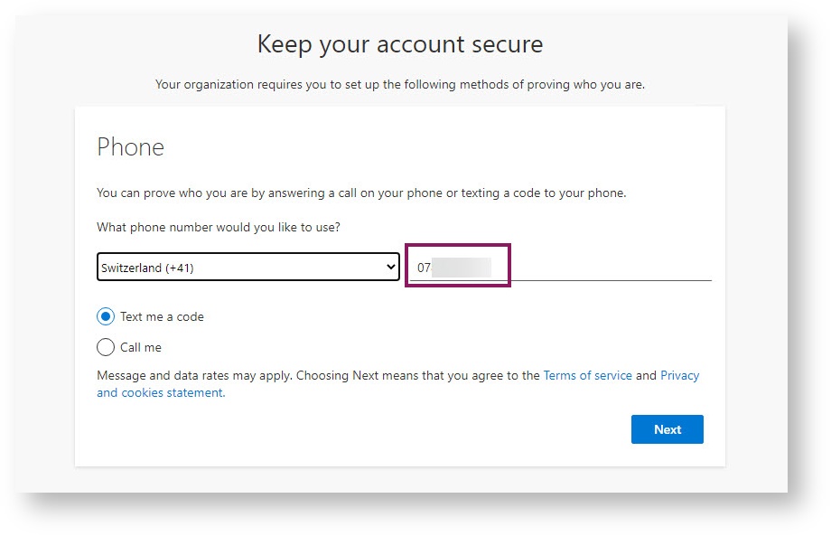Click the highlighted phone number box
831x536 pixels.
[461, 266]
